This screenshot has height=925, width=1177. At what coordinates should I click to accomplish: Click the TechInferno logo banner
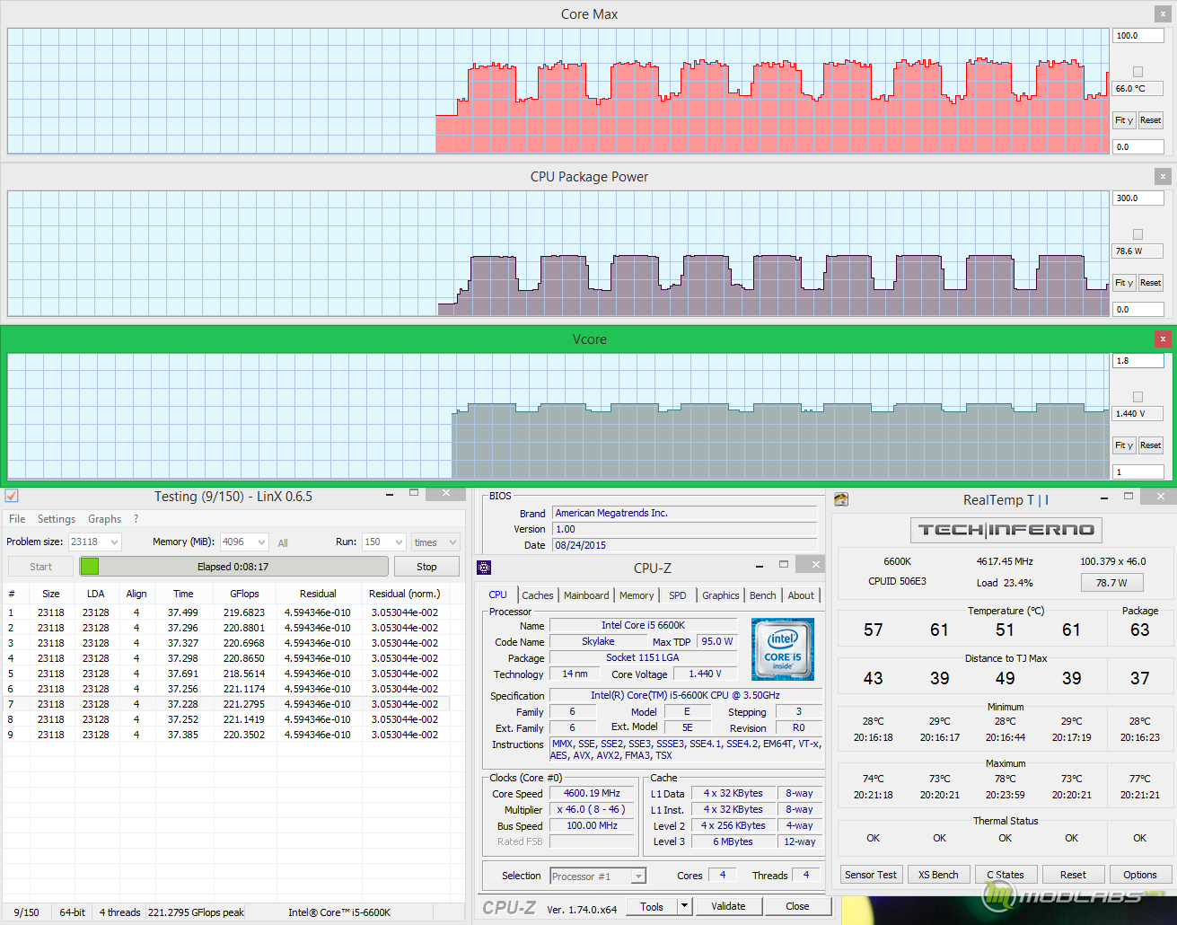tap(1006, 530)
